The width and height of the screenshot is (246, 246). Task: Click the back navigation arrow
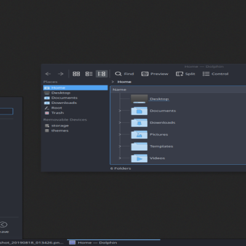tap(48, 74)
